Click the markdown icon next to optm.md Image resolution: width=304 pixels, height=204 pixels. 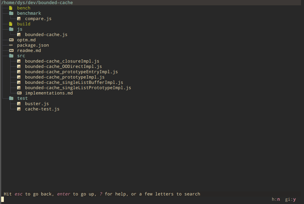[x=11, y=40]
